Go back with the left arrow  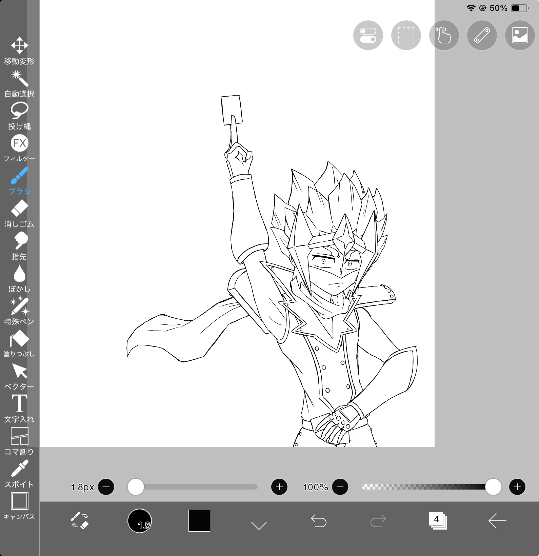click(497, 521)
